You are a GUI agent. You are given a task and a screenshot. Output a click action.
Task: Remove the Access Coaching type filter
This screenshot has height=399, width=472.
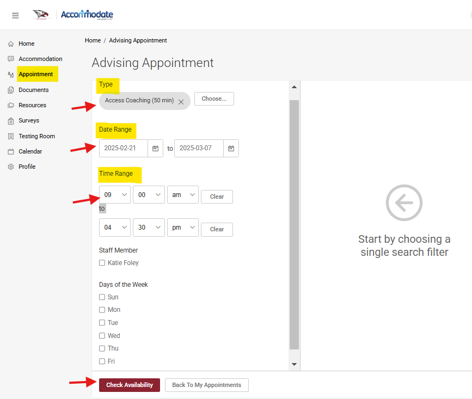point(181,101)
